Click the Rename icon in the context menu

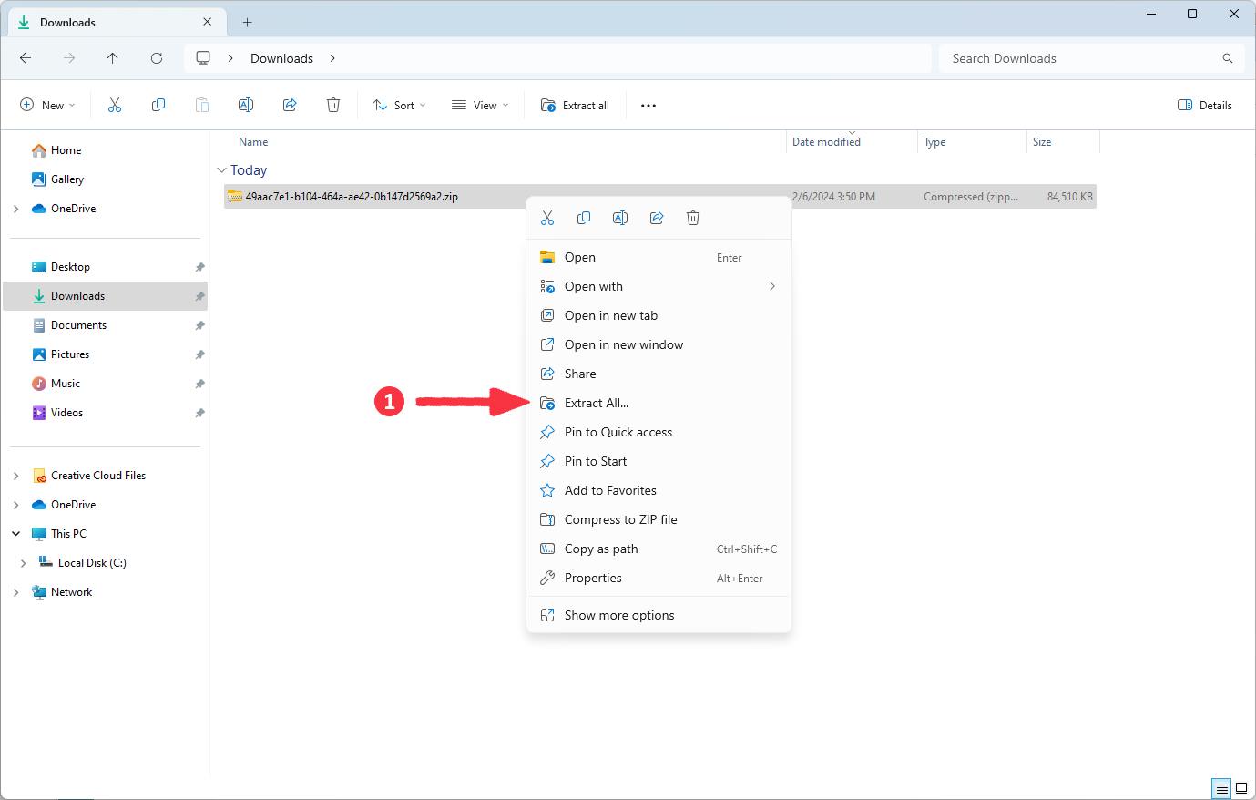[x=620, y=217]
